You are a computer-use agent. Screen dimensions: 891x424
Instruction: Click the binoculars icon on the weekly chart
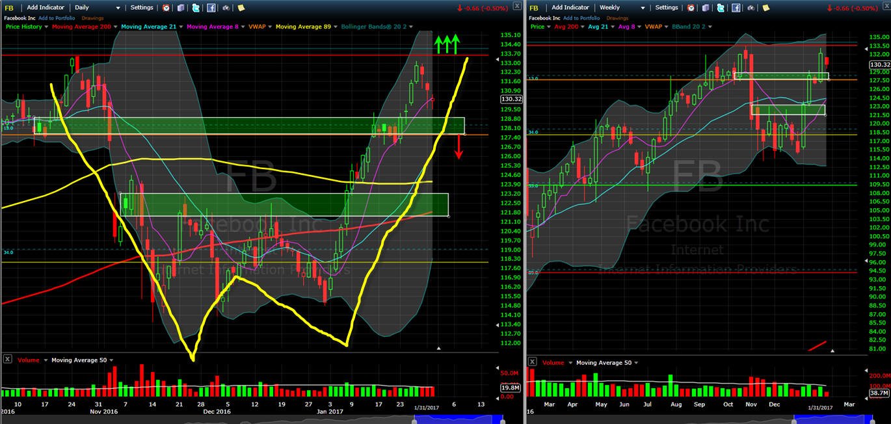(x=751, y=8)
